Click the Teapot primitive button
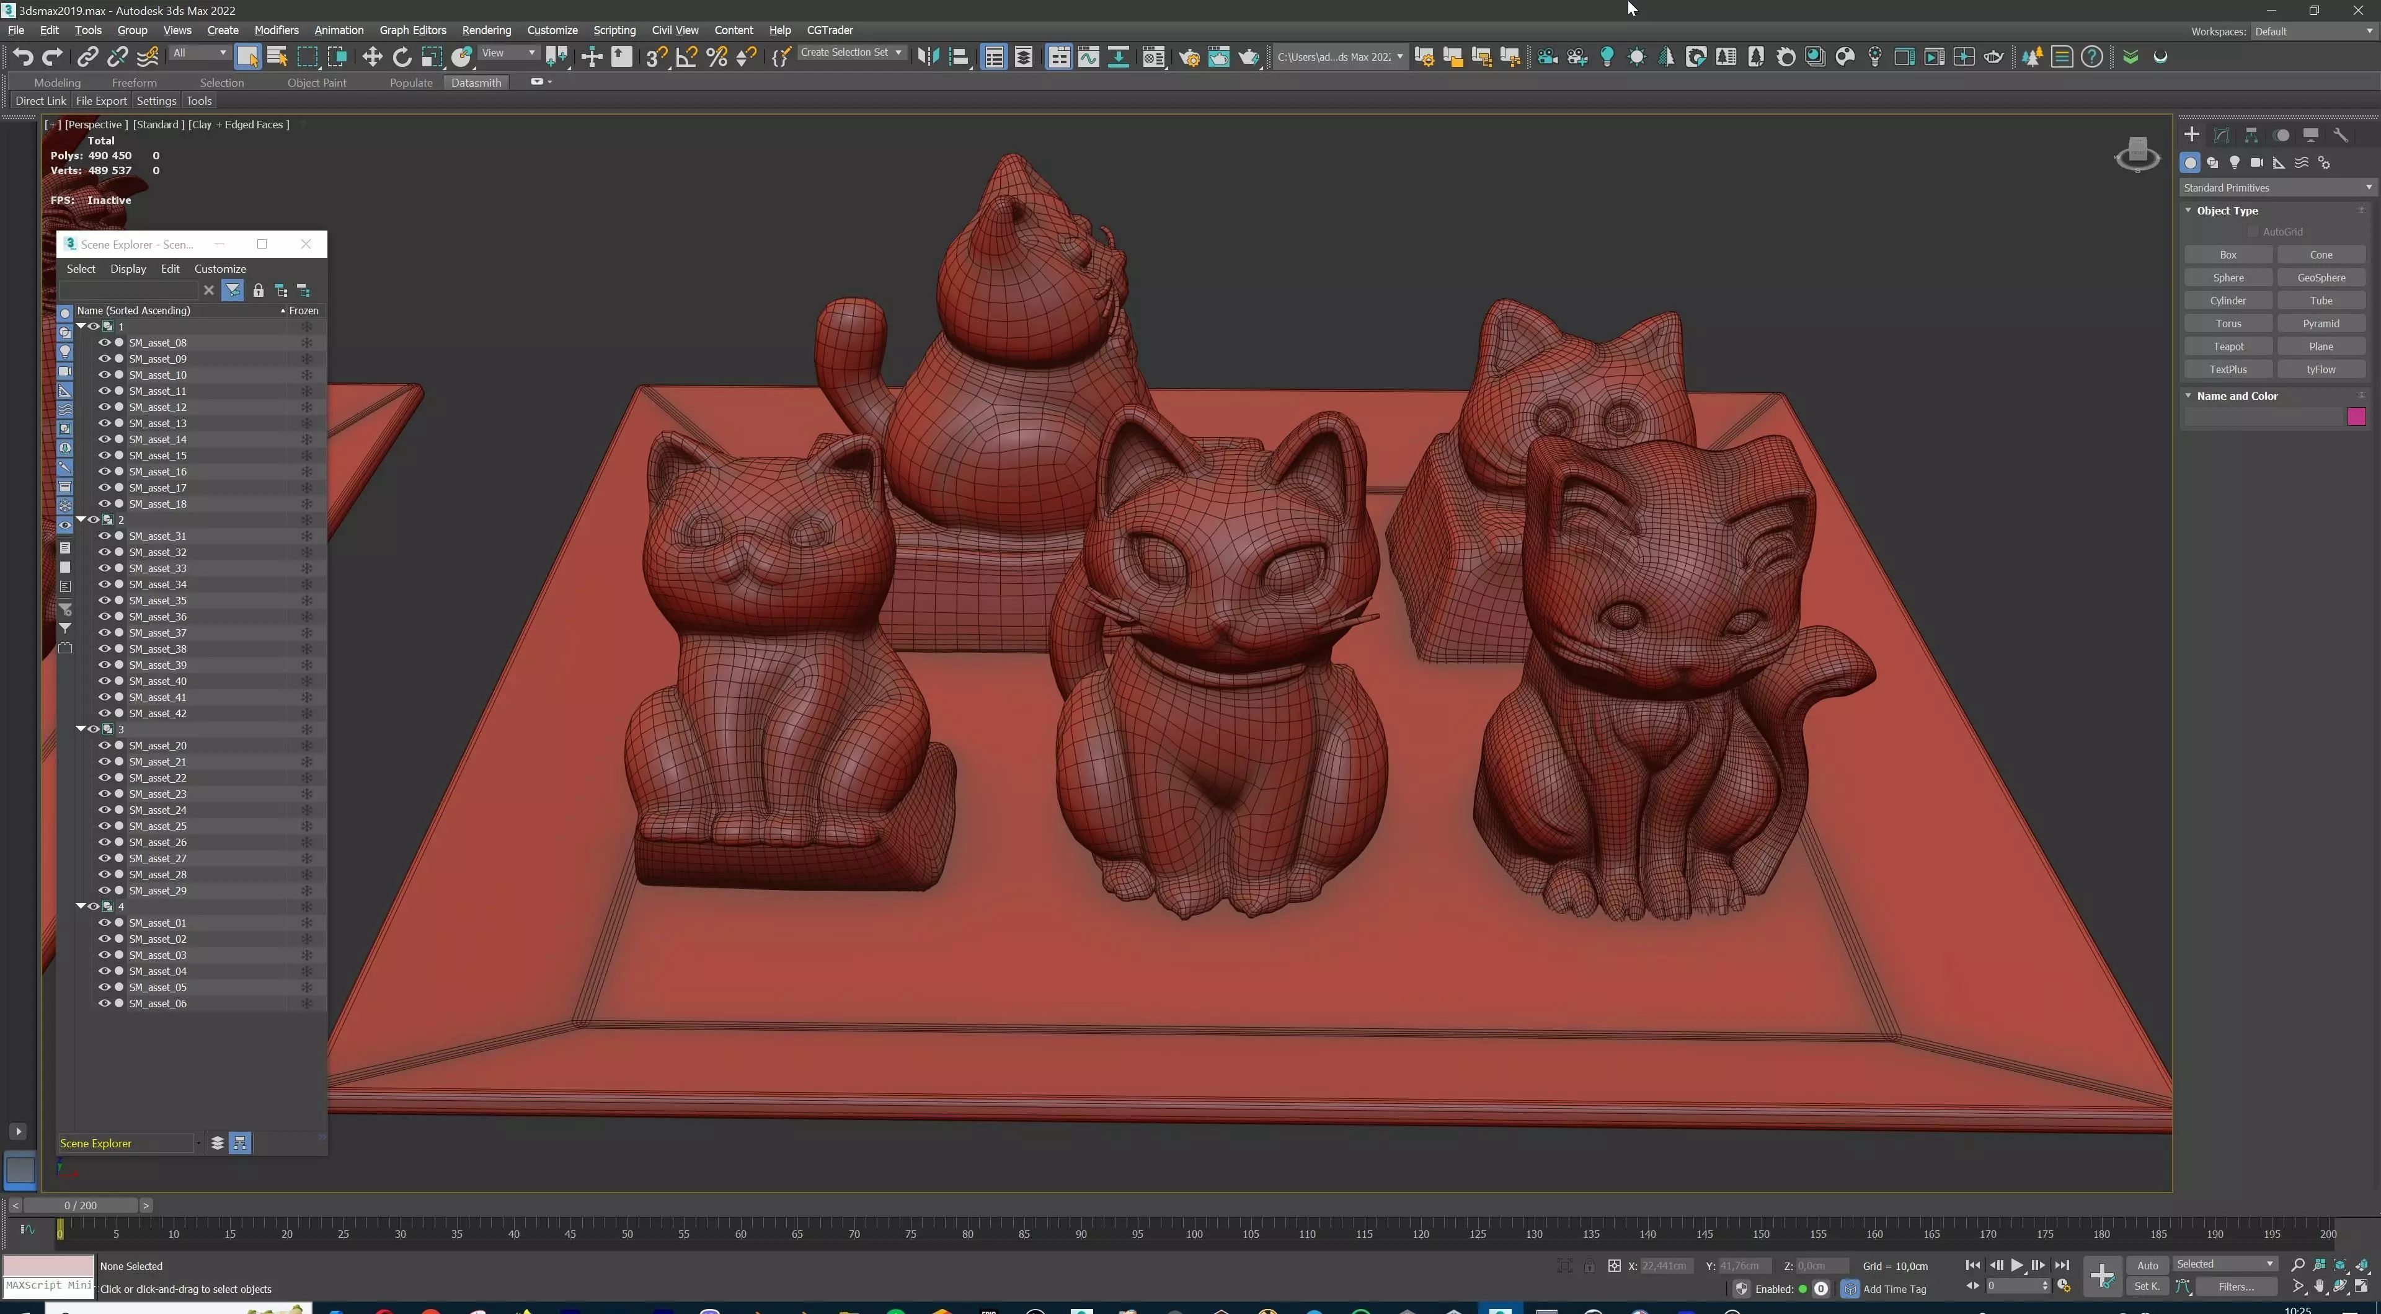 click(2228, 346)
